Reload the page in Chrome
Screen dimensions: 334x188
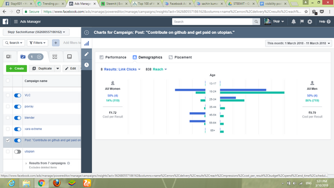click(18, 11)
